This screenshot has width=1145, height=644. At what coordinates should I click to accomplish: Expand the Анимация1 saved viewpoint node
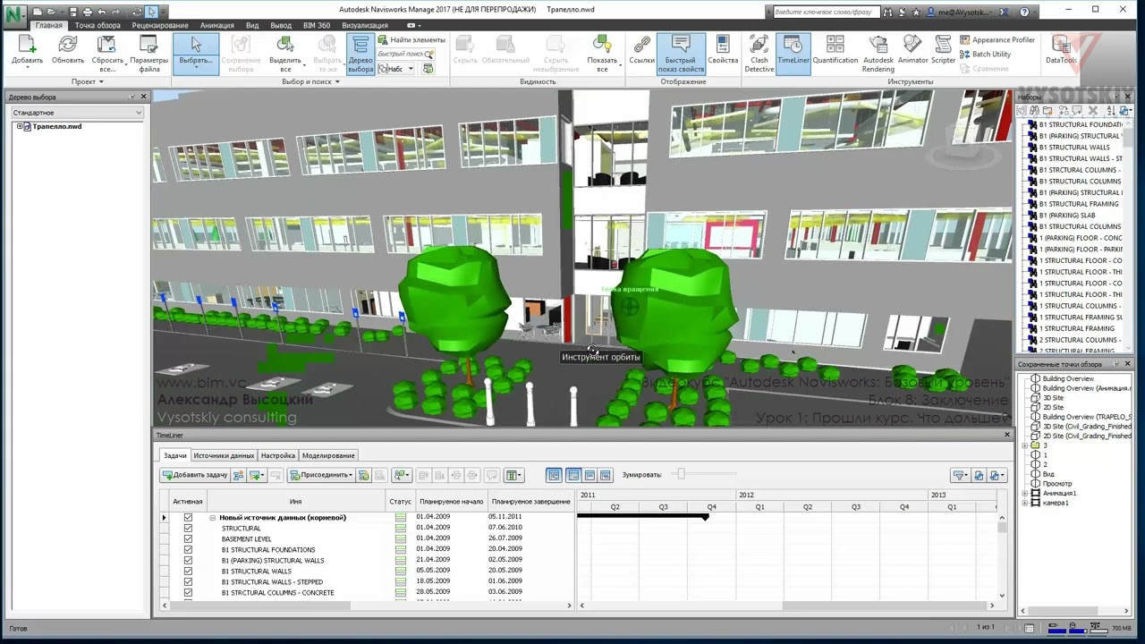(x=1025, y=494)
